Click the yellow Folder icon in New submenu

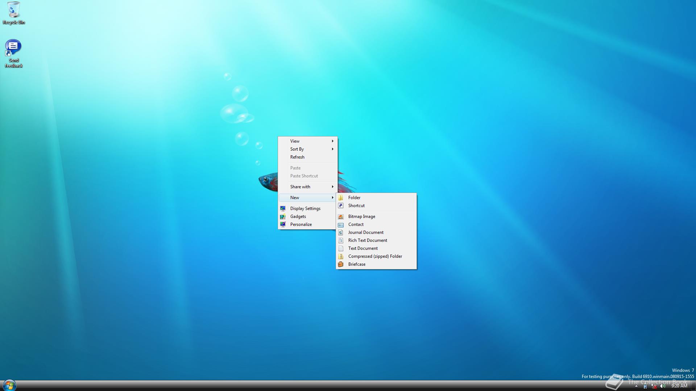pos(341,198)
